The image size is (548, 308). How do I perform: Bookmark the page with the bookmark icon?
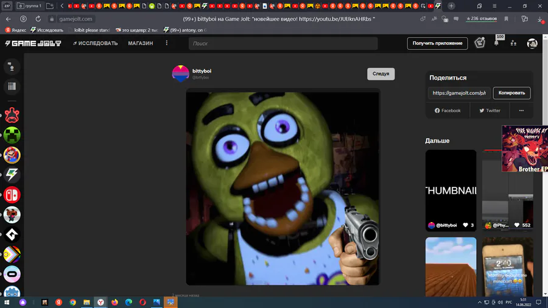click(506, 19)
